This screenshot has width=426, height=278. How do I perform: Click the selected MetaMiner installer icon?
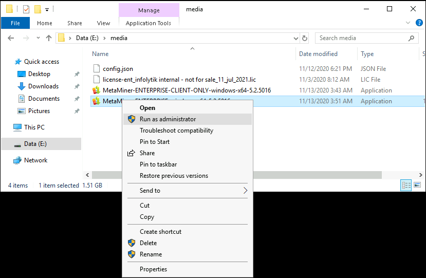point(97,101)
